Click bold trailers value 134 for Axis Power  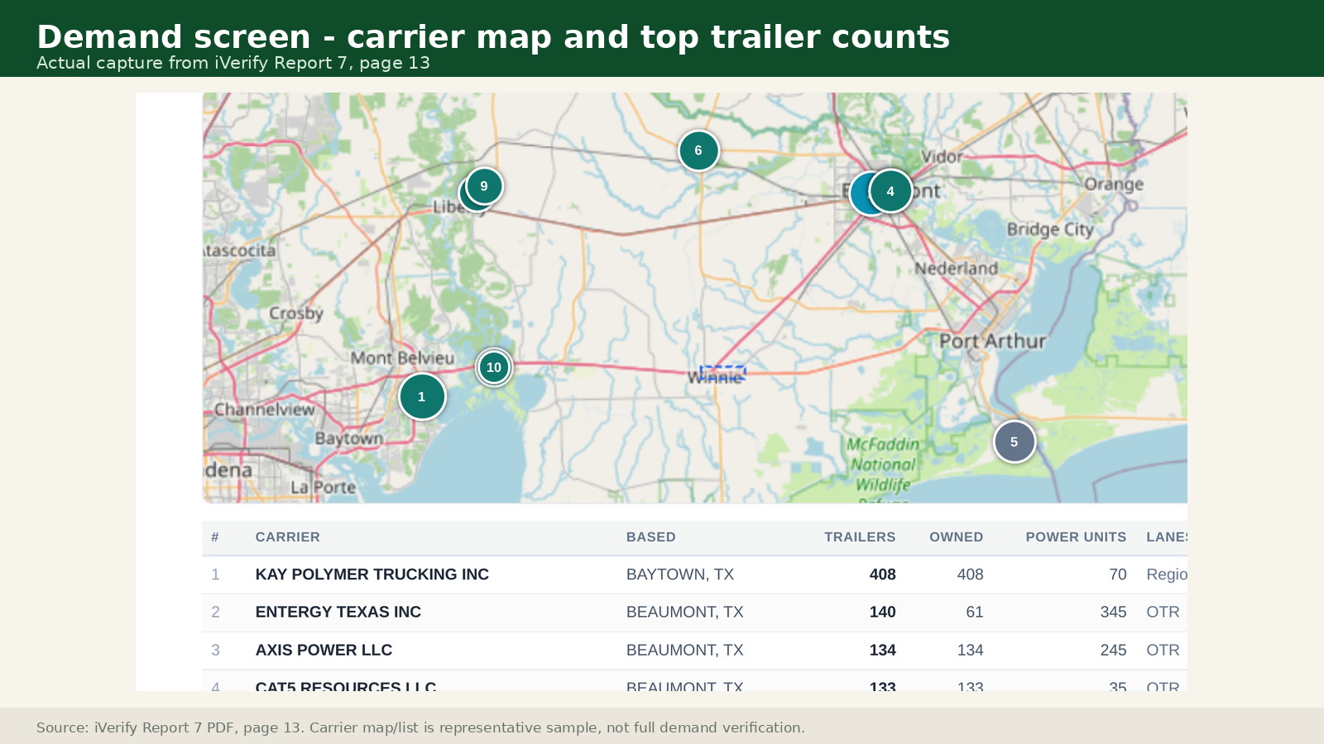pos(882,651)
